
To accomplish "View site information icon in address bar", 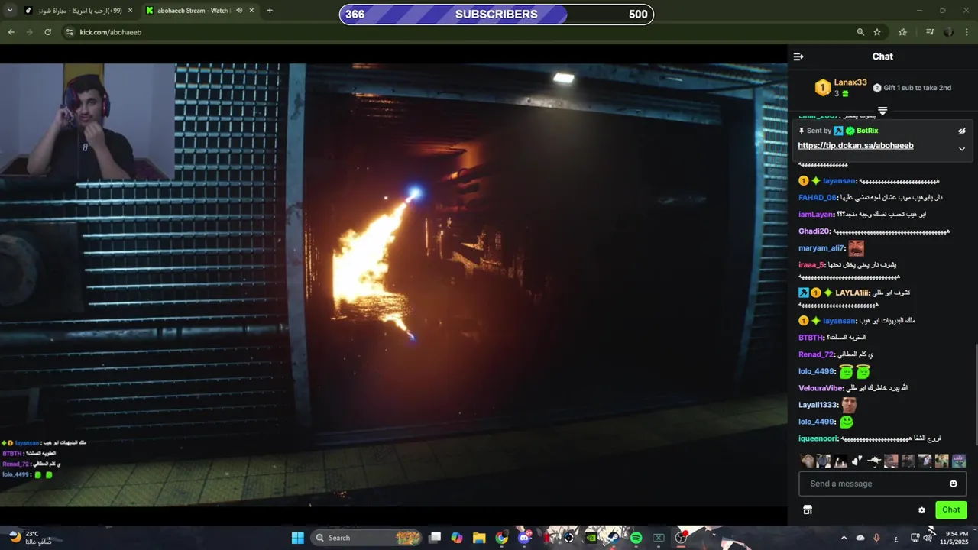I will [x=70, y=32].
